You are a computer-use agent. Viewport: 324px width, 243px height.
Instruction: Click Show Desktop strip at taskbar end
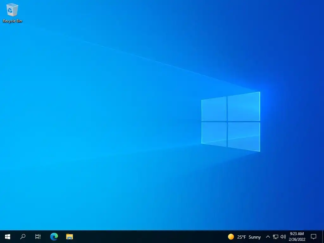click(x=323, y=237)
